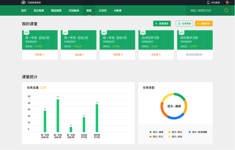
Task: Toggle the 语文-诵读 legend marker
Action: [151, 132]
